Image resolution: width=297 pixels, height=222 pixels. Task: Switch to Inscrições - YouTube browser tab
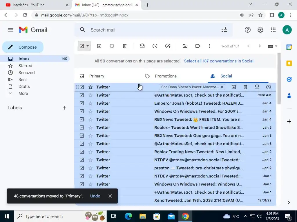[x=36, y=5]
